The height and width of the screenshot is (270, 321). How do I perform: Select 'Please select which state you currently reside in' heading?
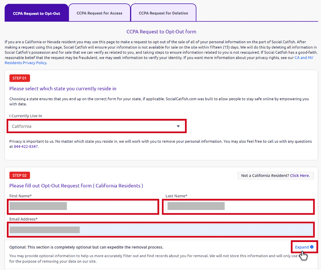tap(63, 89)
